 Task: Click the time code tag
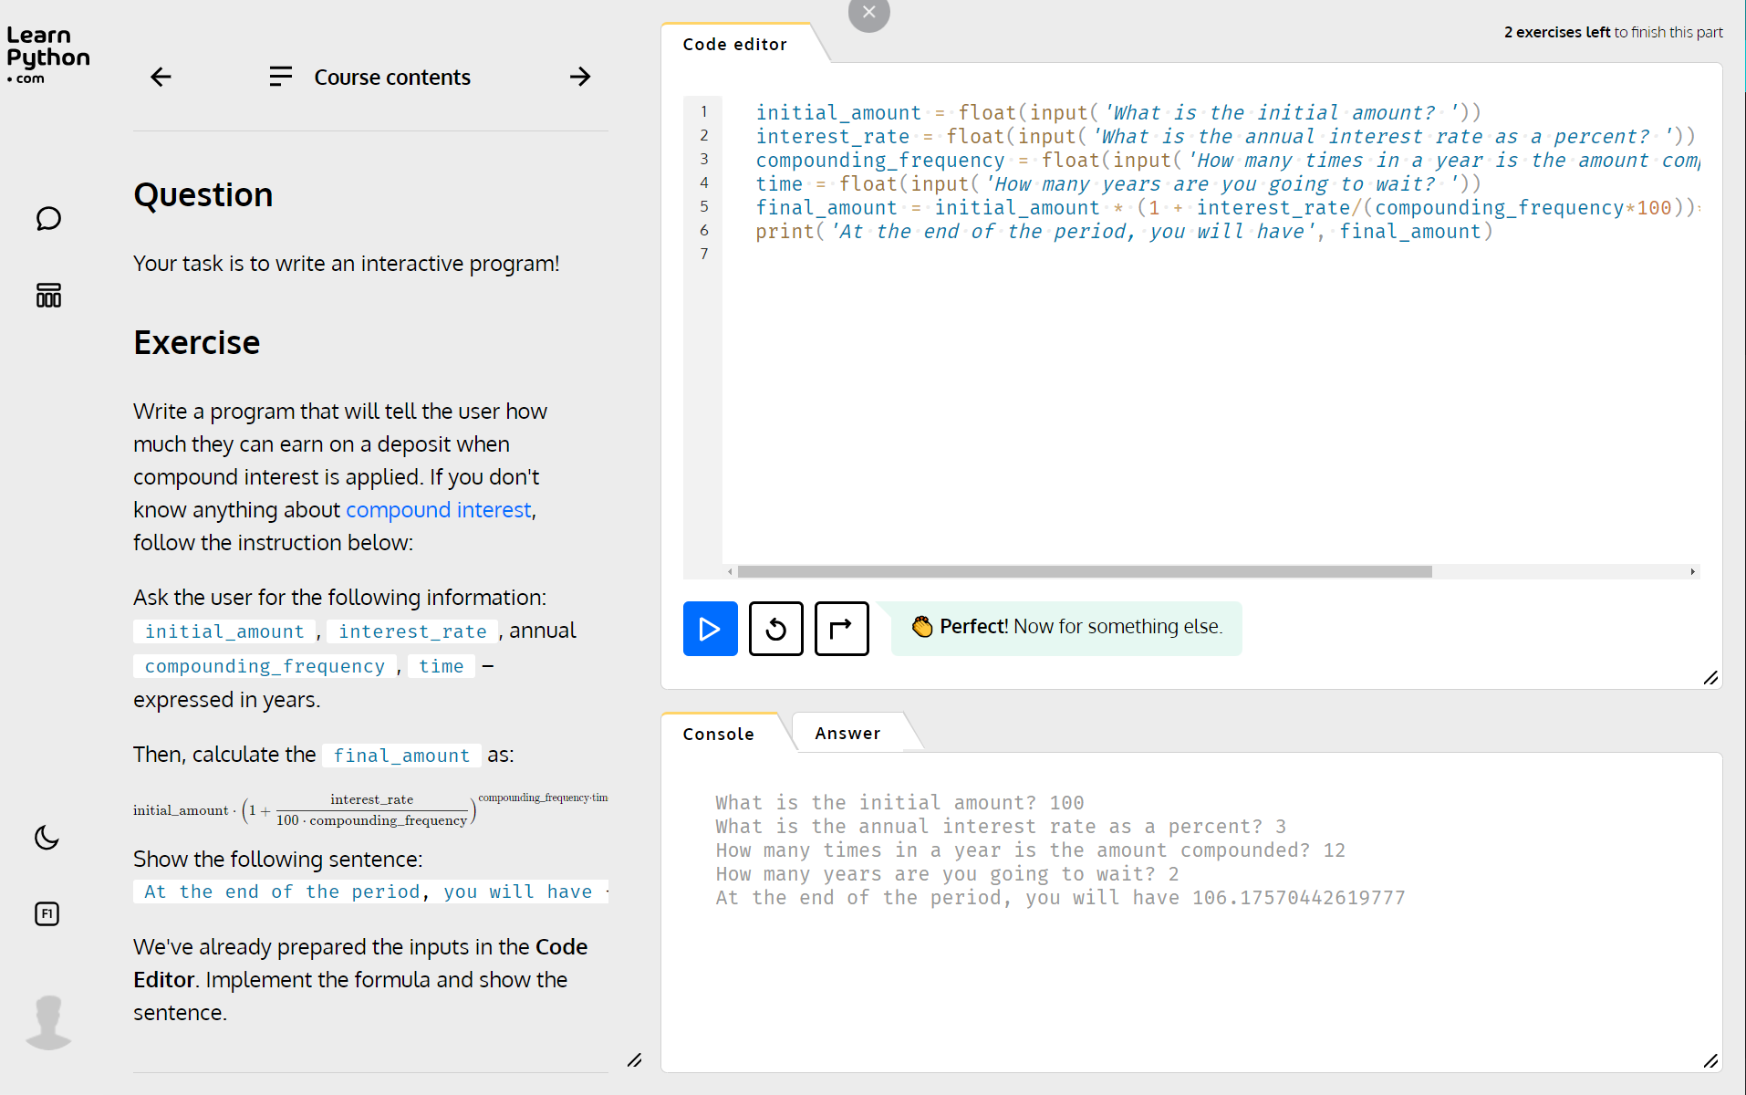pos(441,666)
